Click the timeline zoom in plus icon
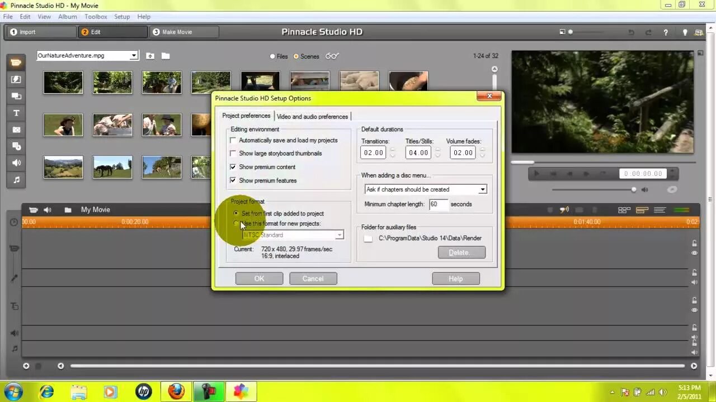 (x=26, y=366)
